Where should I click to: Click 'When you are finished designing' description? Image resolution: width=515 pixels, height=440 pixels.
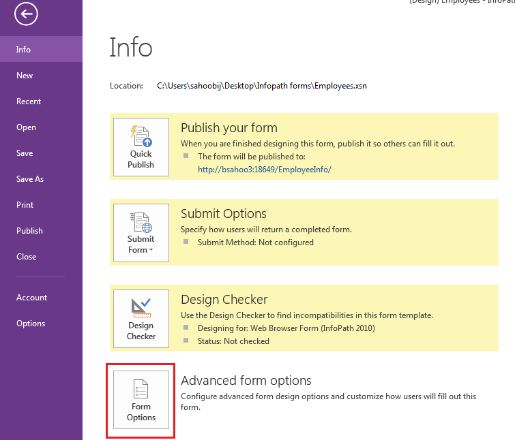coord(318,144)
